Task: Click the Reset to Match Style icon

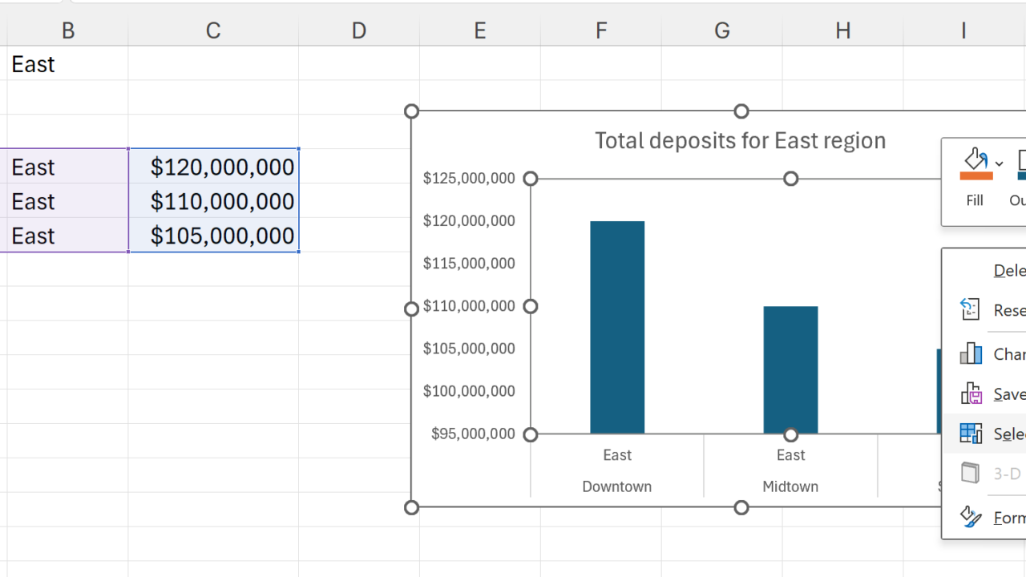Action: [x=971, y=309]
